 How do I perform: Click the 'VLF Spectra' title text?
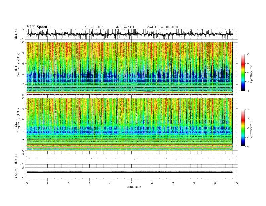[x=38, y=27]
